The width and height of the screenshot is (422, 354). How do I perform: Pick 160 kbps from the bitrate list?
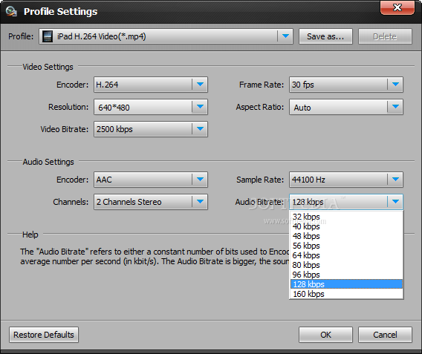tap(346, 294)
